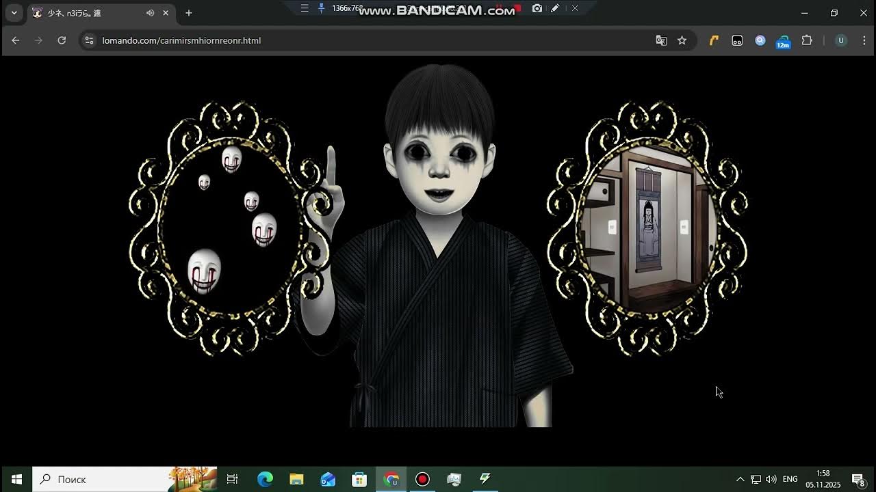Click the translate page icon in address bar
Screen dimensions: 876x492
[661, 40]
